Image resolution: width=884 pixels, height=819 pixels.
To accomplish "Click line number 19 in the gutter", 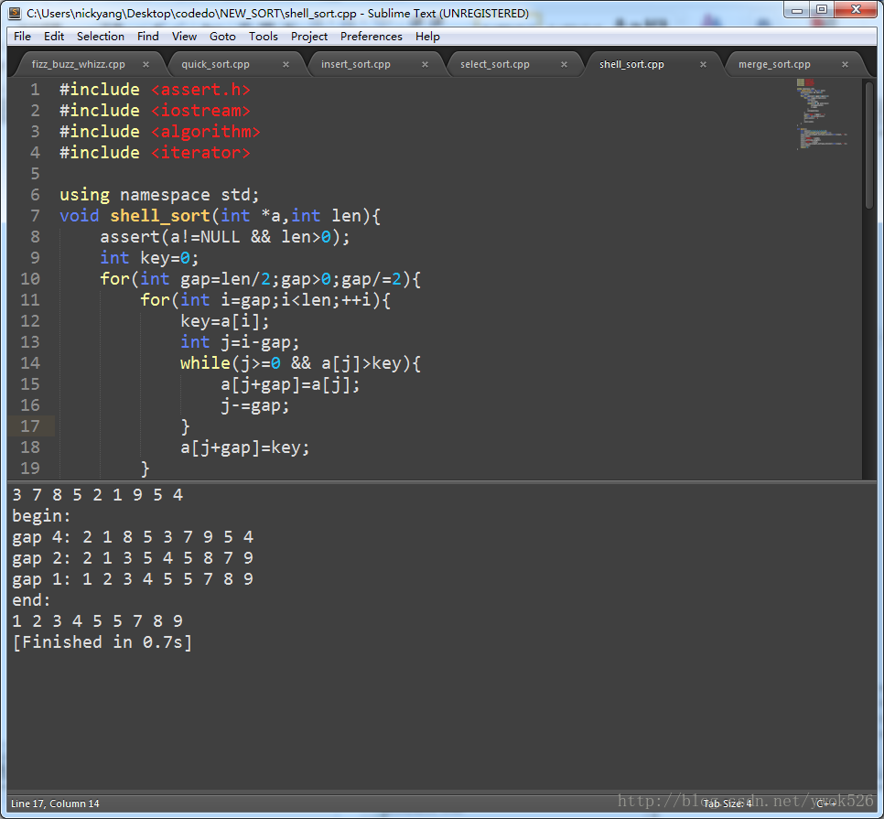I will pyautogui.click(x=30, y=469).
